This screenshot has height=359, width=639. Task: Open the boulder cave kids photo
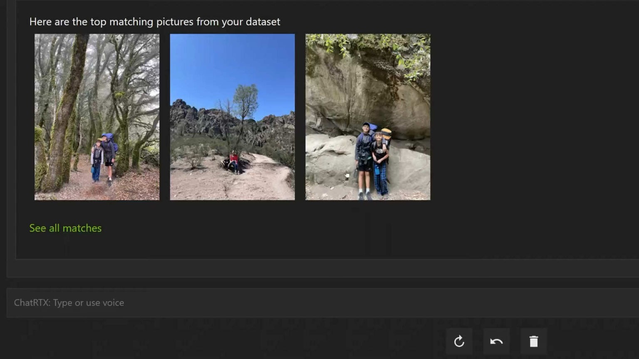point(368,117)
